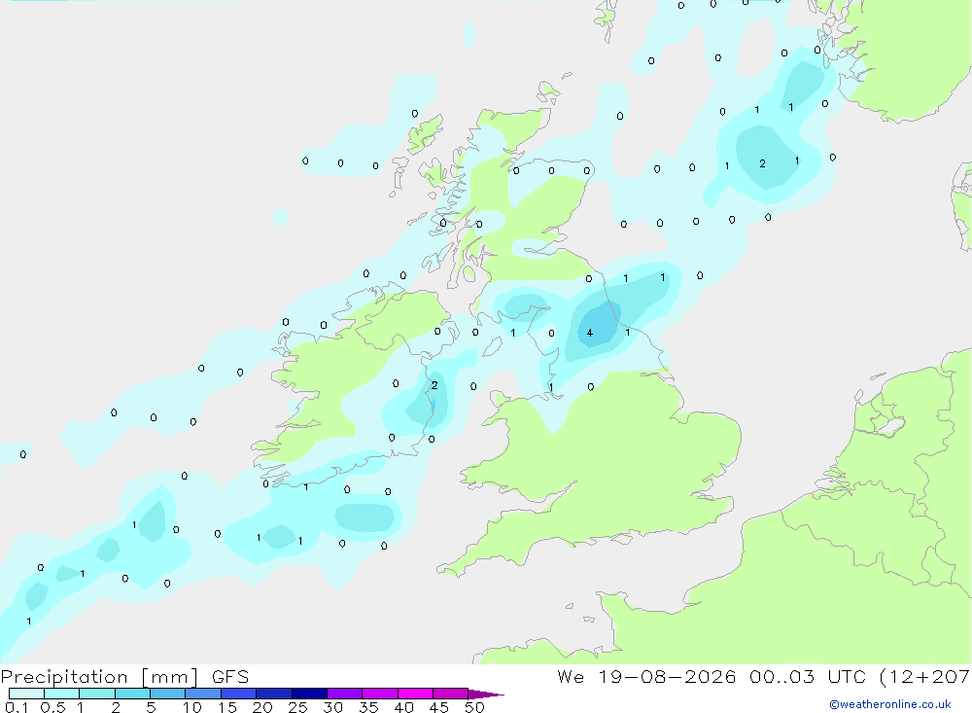Click the 30–35 mm violet legend swatch
The image size is (972, 713).
pos(344,694)
